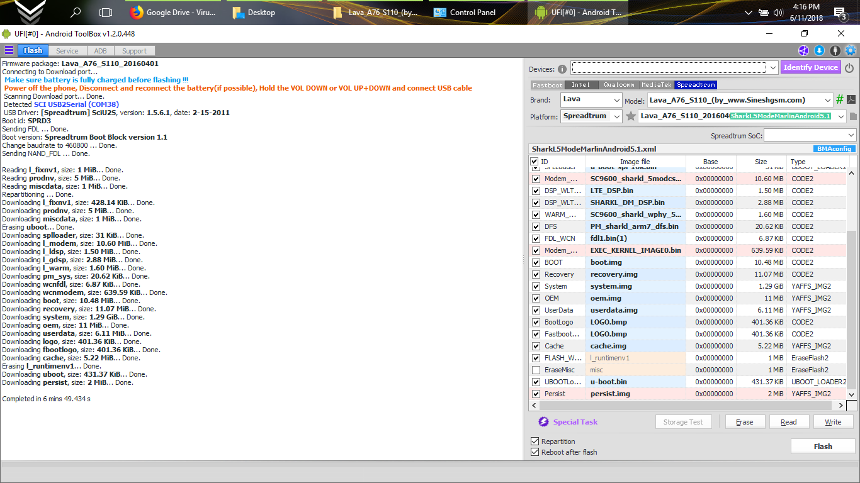This screenshot has height=483, width=860.
Task: Open the Model dropdown list
Action: [x=827, y=99]
